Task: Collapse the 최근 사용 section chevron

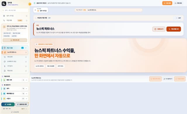Action: 26,48
